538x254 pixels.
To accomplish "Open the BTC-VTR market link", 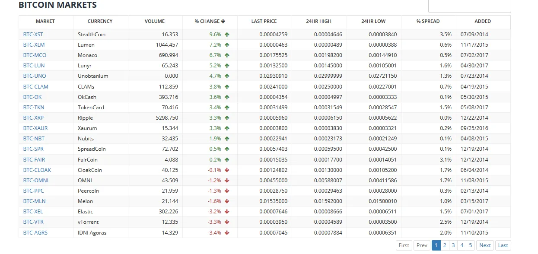I will coord(33,222).
